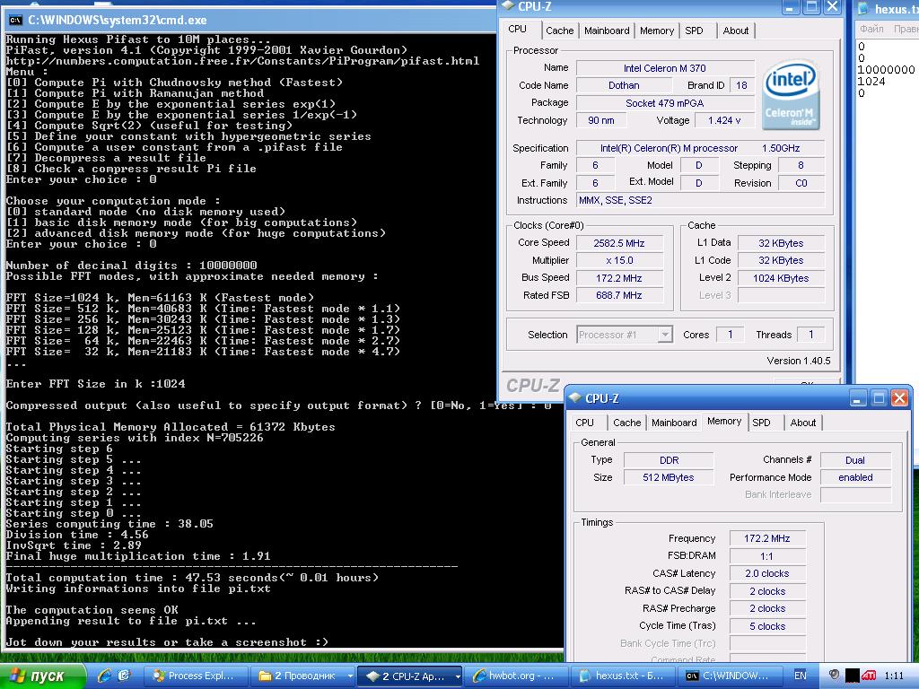The image size is (919, 689).
Task: Click memory Size value 512 MBytes
Action: click(x=669, y=477)
